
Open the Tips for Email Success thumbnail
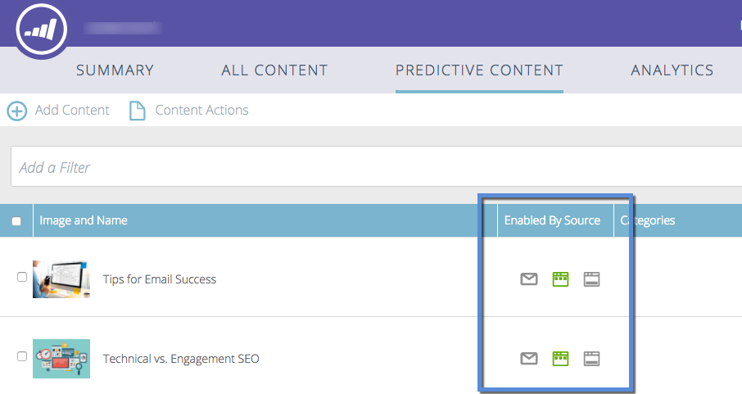click(61, 279)
